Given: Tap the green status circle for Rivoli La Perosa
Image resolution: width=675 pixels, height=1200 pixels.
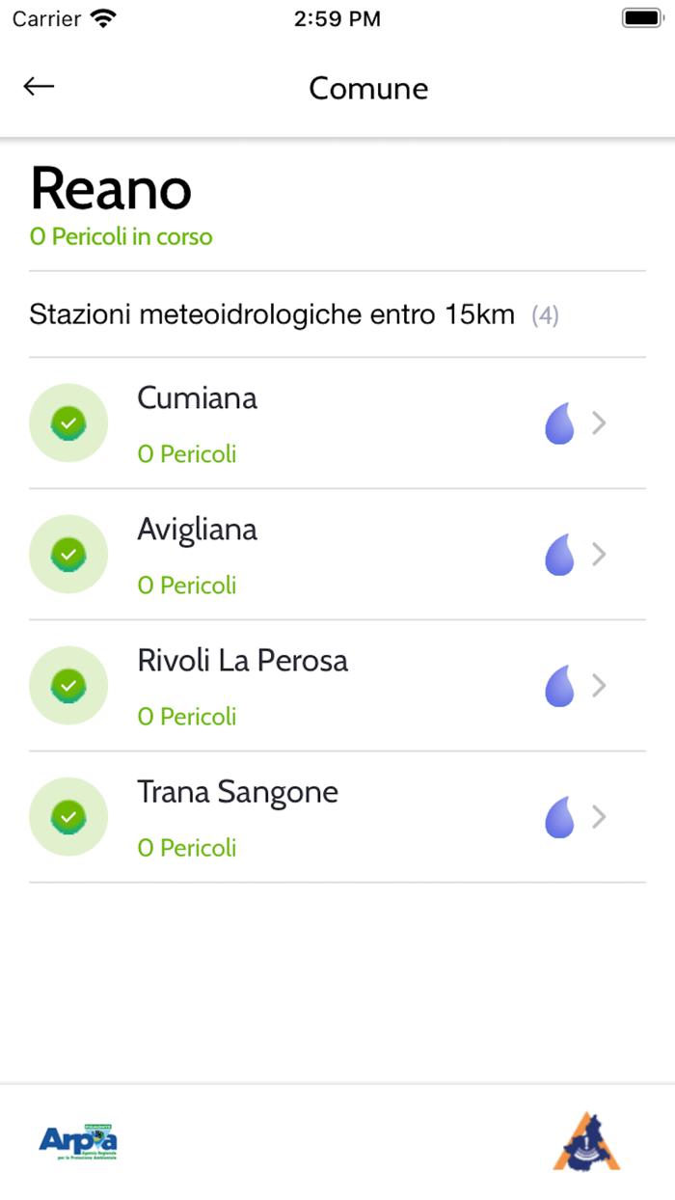Looking at the screenshot, I should (68, 686).
